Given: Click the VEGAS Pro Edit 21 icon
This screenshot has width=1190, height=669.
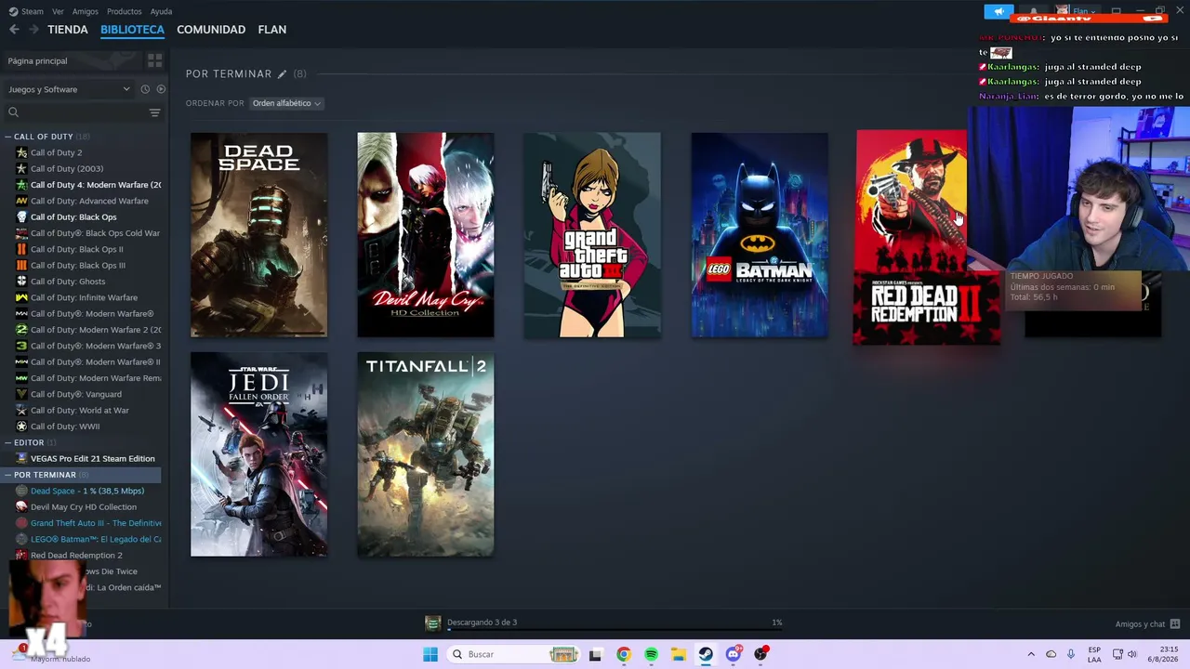Looking at the screenshot, I should [x=21, y=459].
